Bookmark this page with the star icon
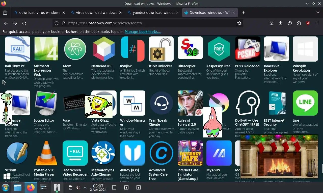 click(239, 23)
